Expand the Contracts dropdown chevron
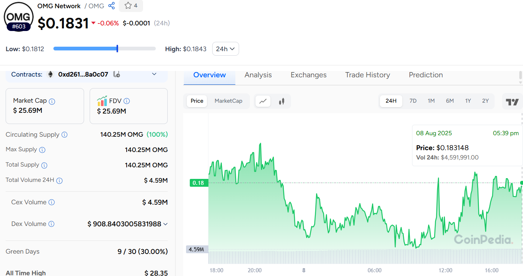523x276 pixels. click(154, 74)
